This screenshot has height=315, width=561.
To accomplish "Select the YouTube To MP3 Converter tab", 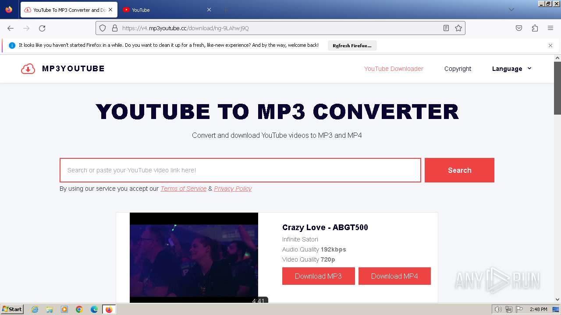I will click(x=69, y=10).
